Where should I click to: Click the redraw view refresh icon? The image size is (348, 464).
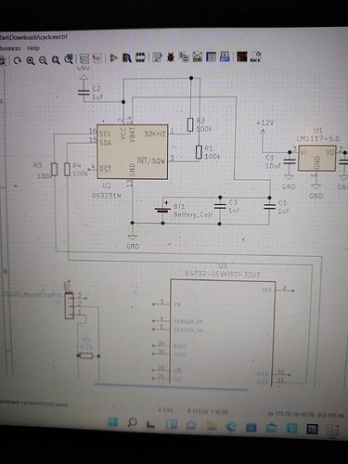pyautogui.click(x=18, y=60)
